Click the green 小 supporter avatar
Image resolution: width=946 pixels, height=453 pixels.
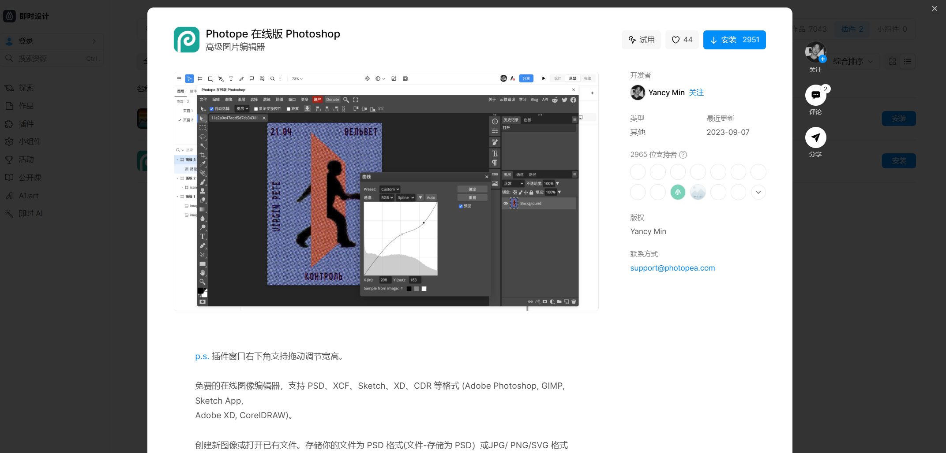tap(678, 192)
